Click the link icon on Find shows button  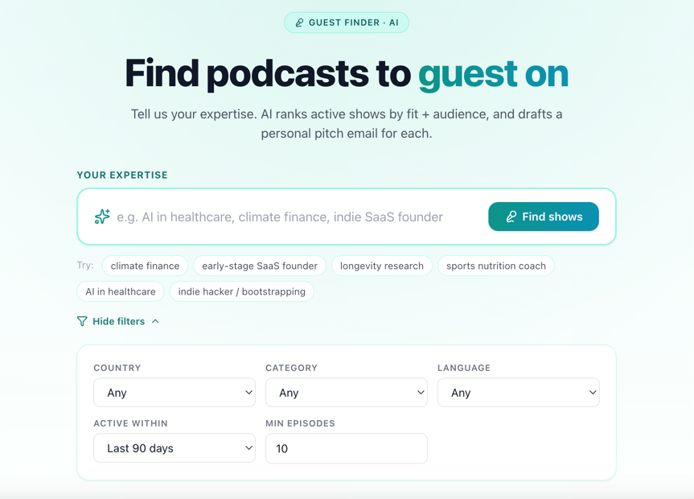point(511,217)
